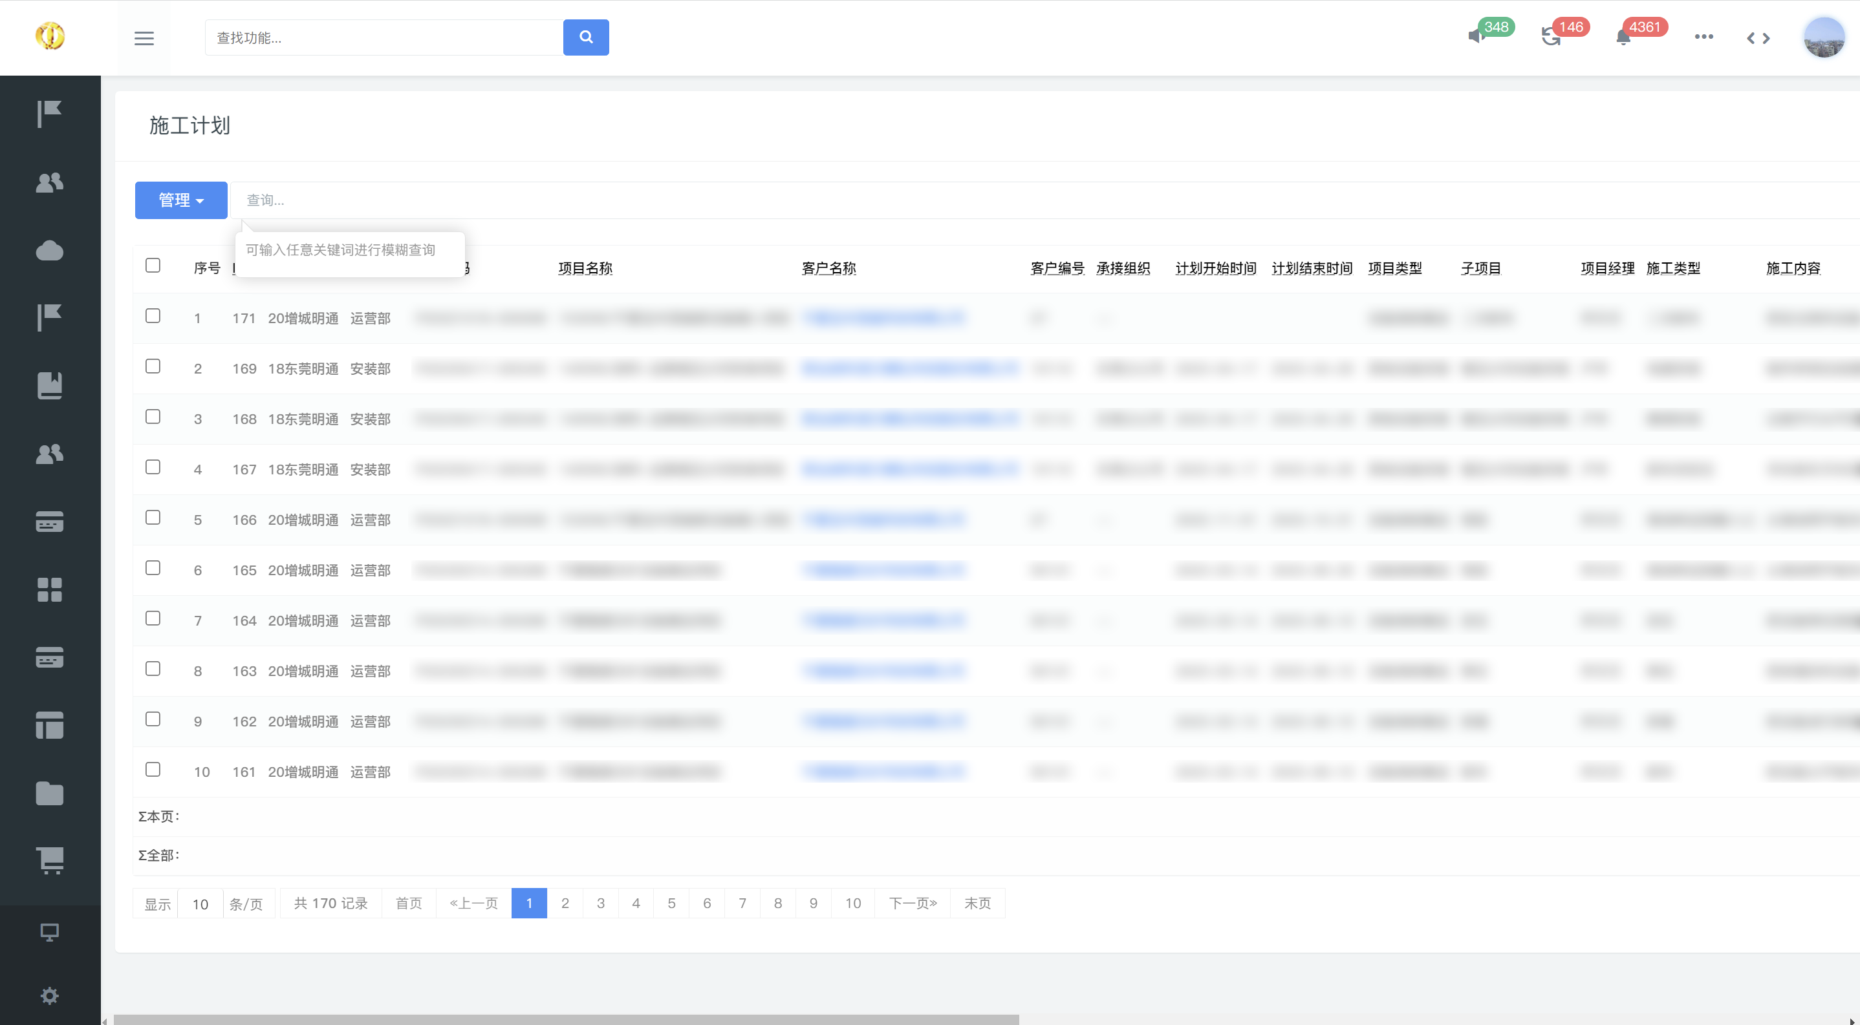The height and width of the screenshot is (1025, 1860).
Task: Click the 10 条/页 page size selector
Action: pyautogui.click(x=200, y=903)
